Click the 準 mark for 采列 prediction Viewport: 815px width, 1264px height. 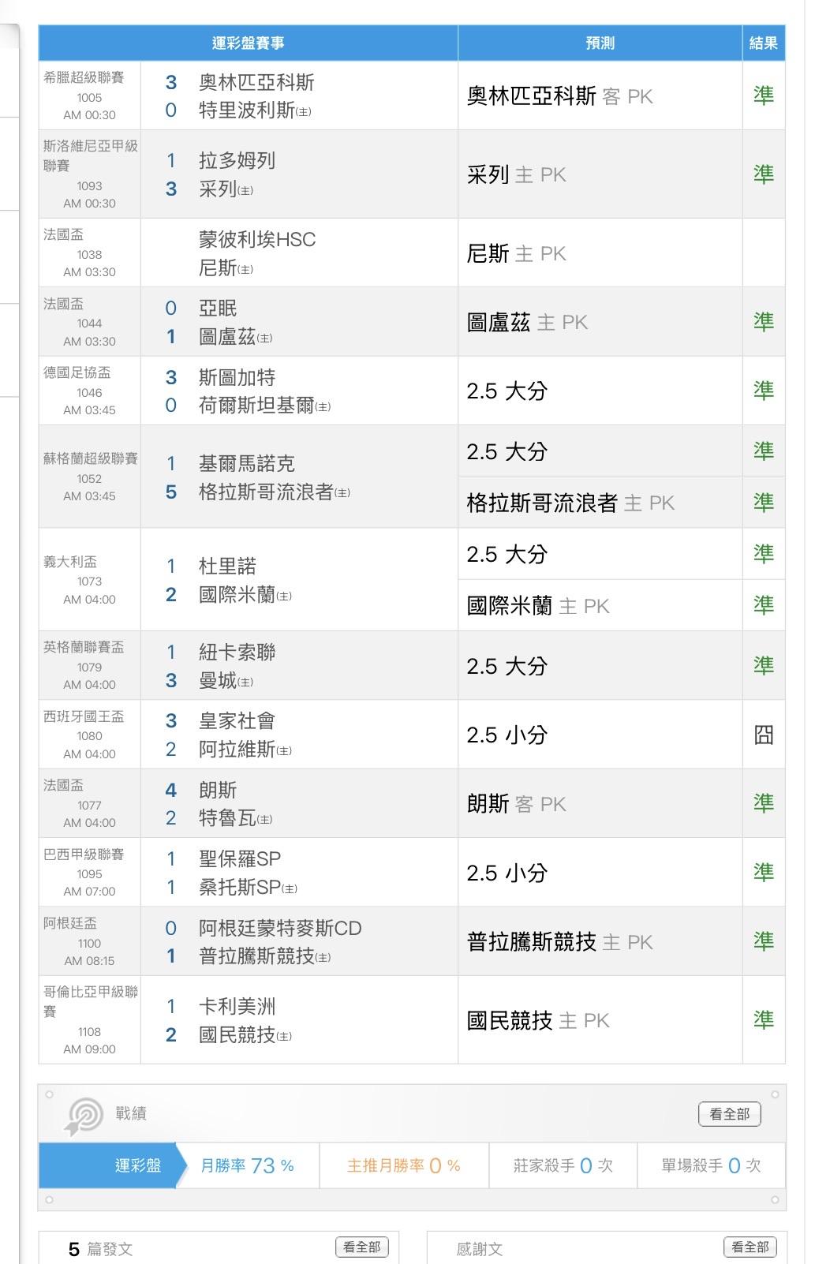[763, 174]
